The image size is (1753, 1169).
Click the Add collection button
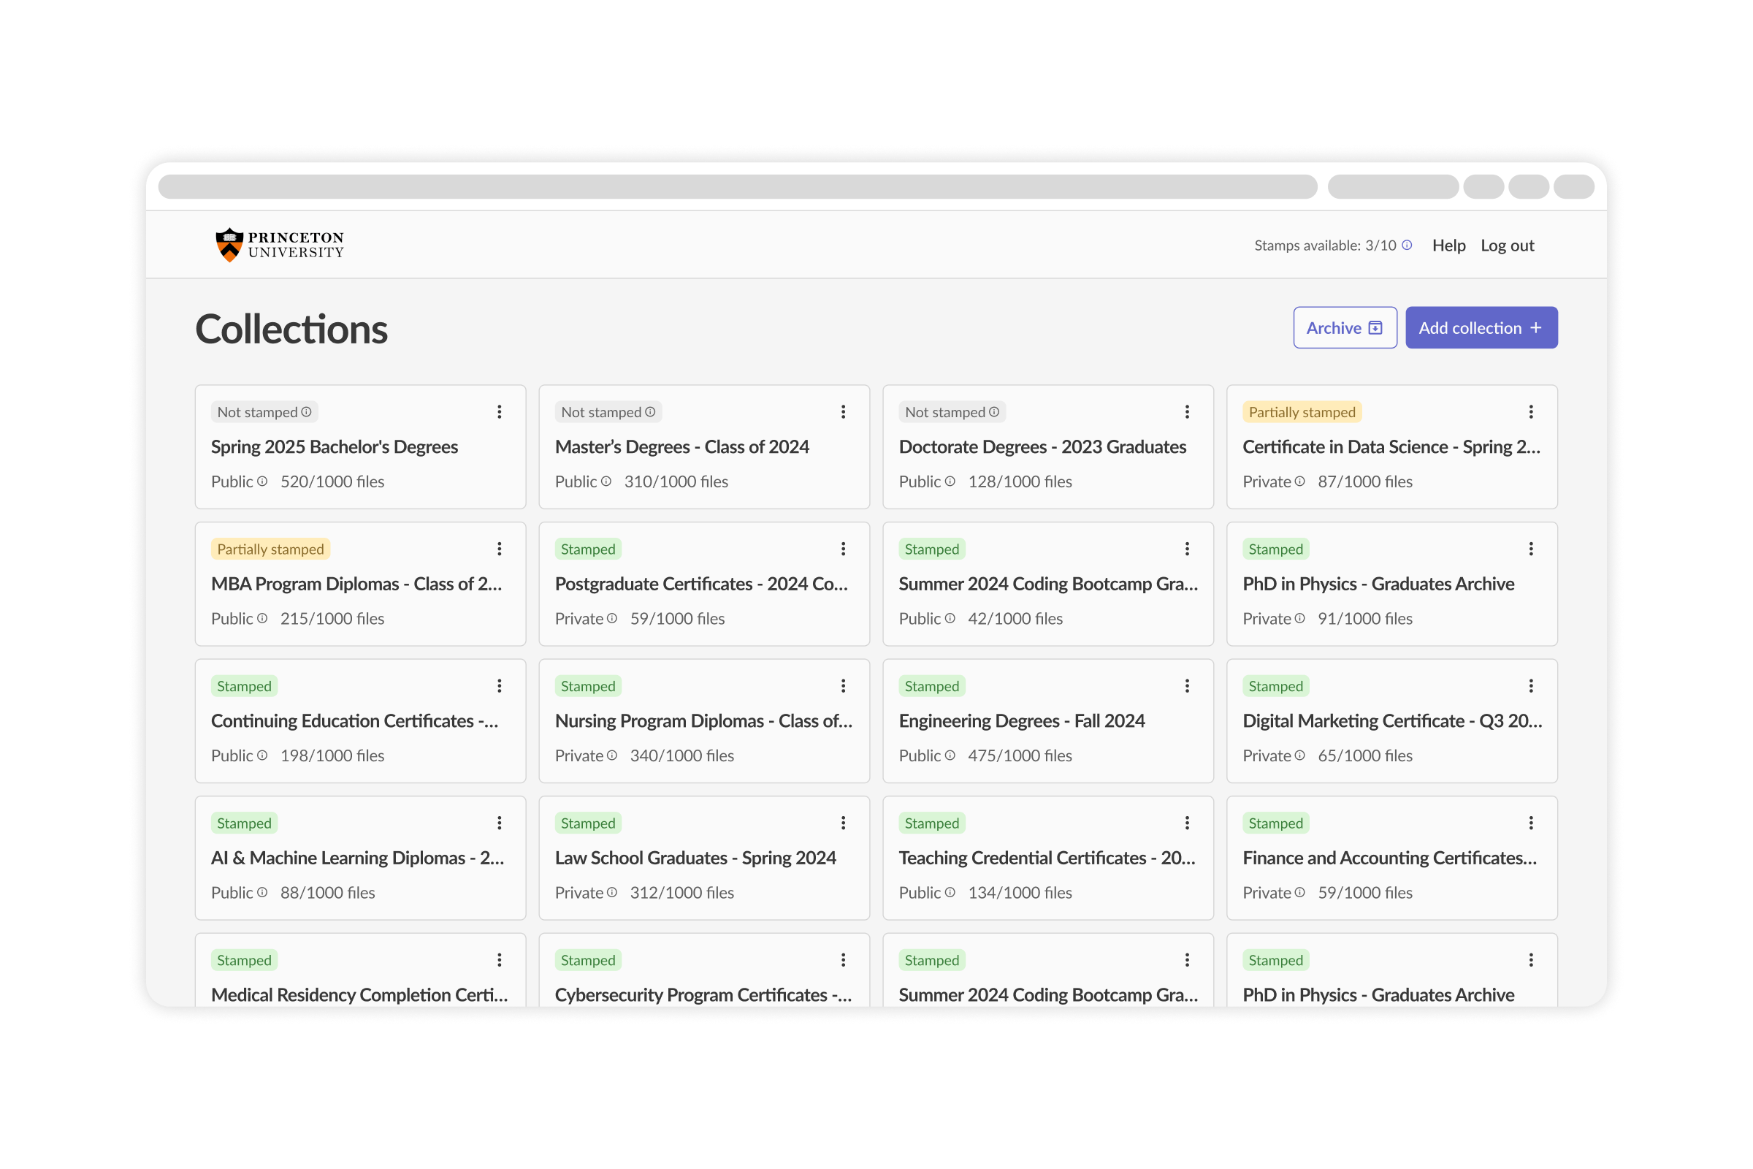click(1481, 328)
